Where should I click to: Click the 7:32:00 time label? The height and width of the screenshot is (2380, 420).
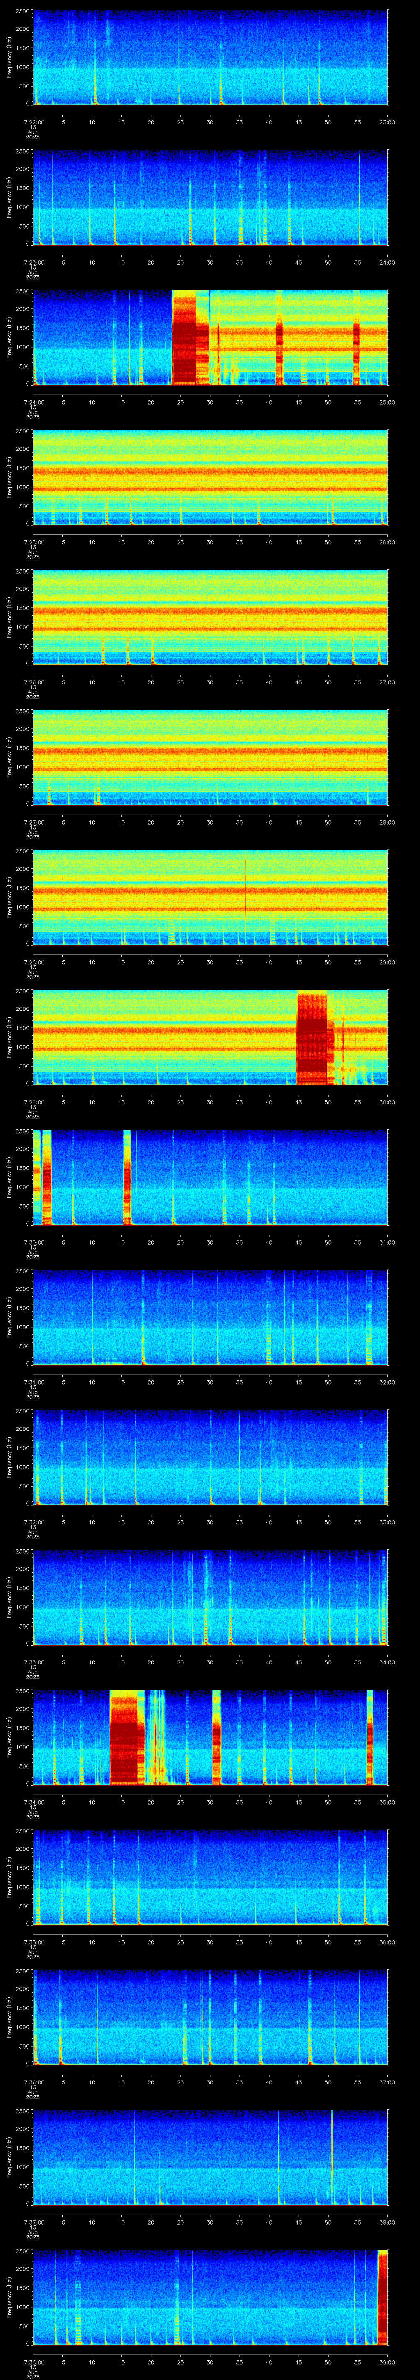pos(33,1522)
